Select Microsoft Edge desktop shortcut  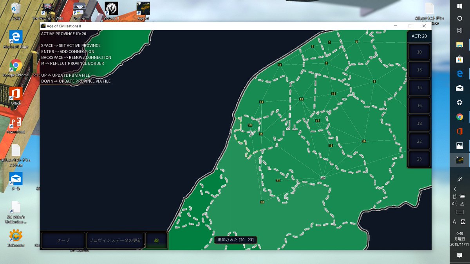tap(16, 40)
